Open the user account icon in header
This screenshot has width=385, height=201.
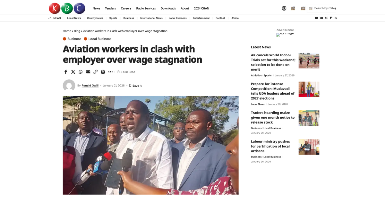point(284,8)
